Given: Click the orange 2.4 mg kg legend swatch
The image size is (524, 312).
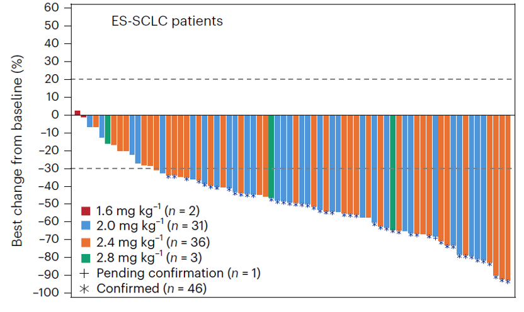Looking at the screenshot, I should pyautogui.click(x=85, y=242).
